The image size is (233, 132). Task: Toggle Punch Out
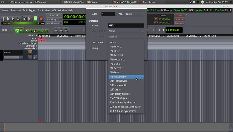click(x=156, y=22)
